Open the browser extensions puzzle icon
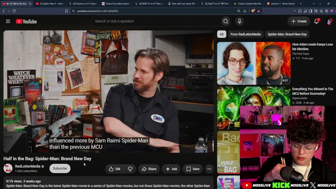The width and height of the screenshot is (336, 189). [300, 11]
